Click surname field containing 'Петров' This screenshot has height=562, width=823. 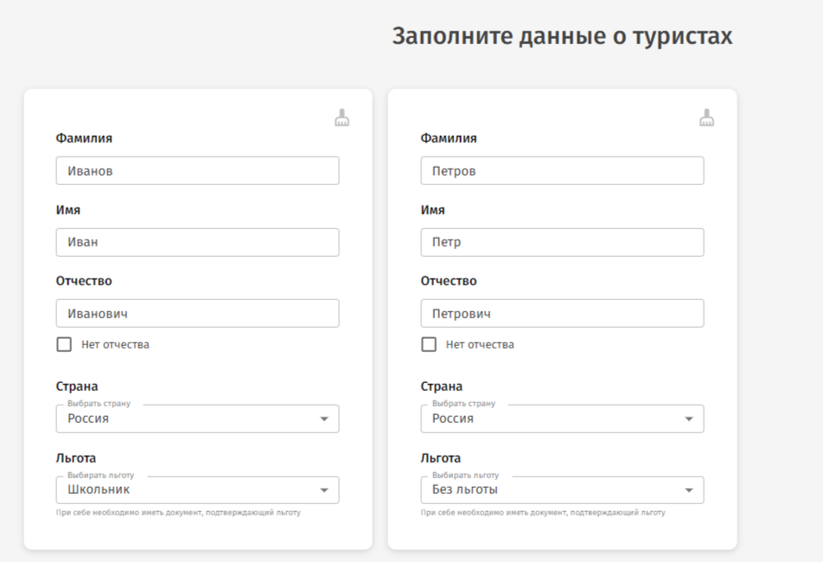point(562,171)
